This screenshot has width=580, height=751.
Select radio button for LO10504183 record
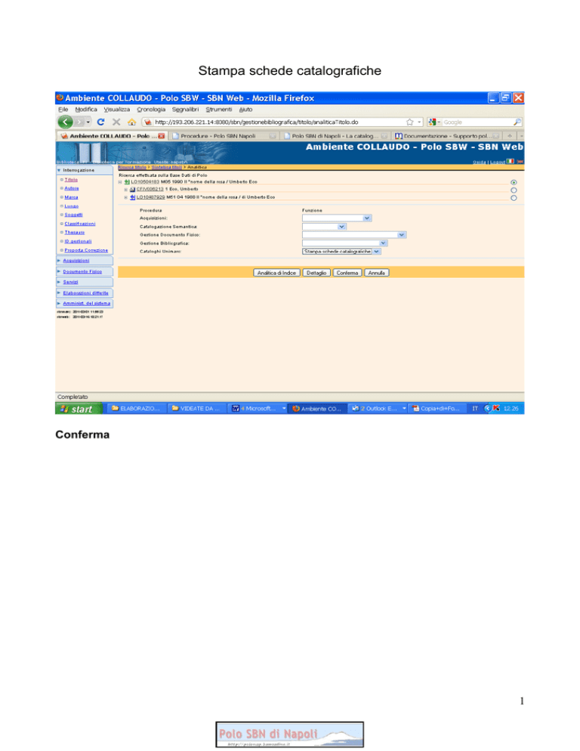pyautogui.click(x=514, y=183)
